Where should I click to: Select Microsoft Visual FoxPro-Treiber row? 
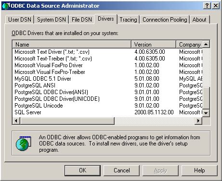coord(107,72)
